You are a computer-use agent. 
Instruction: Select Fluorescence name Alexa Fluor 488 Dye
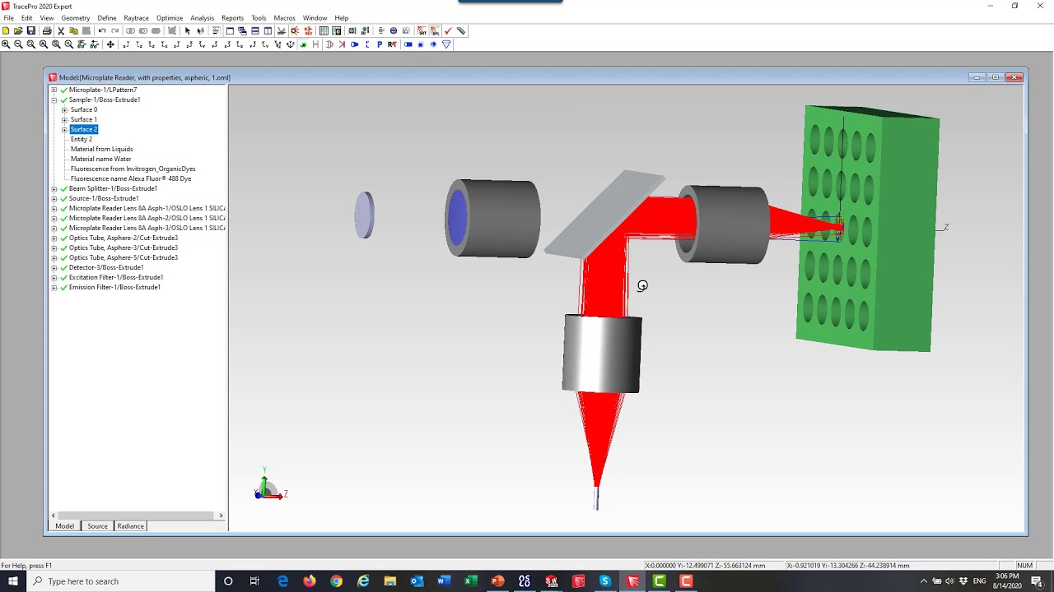point(131,178)
